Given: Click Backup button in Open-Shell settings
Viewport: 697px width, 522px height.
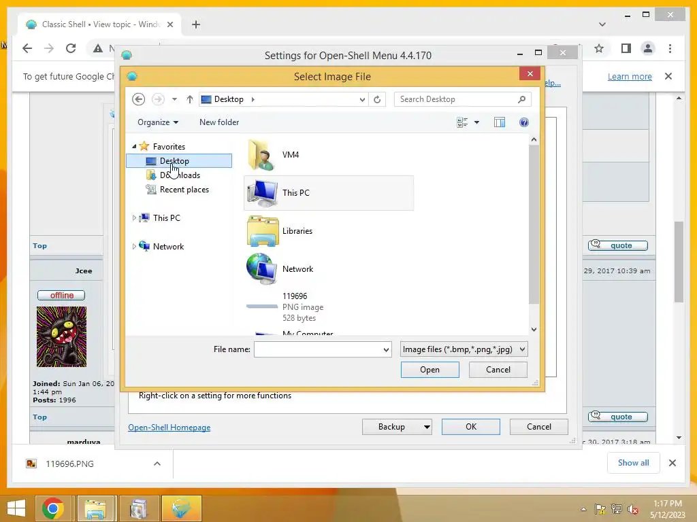Looking at the screenshot, I should coord(391,427).
